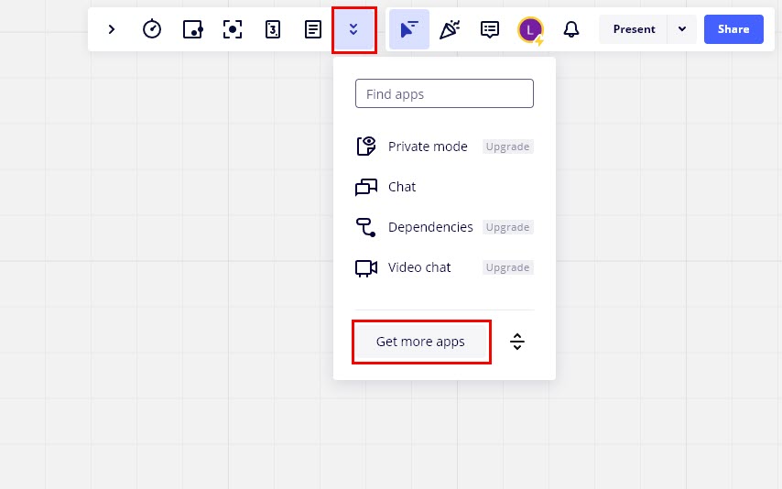Open the Reactions party popper icon
The image size is (782, 489).
coord(450,29)
